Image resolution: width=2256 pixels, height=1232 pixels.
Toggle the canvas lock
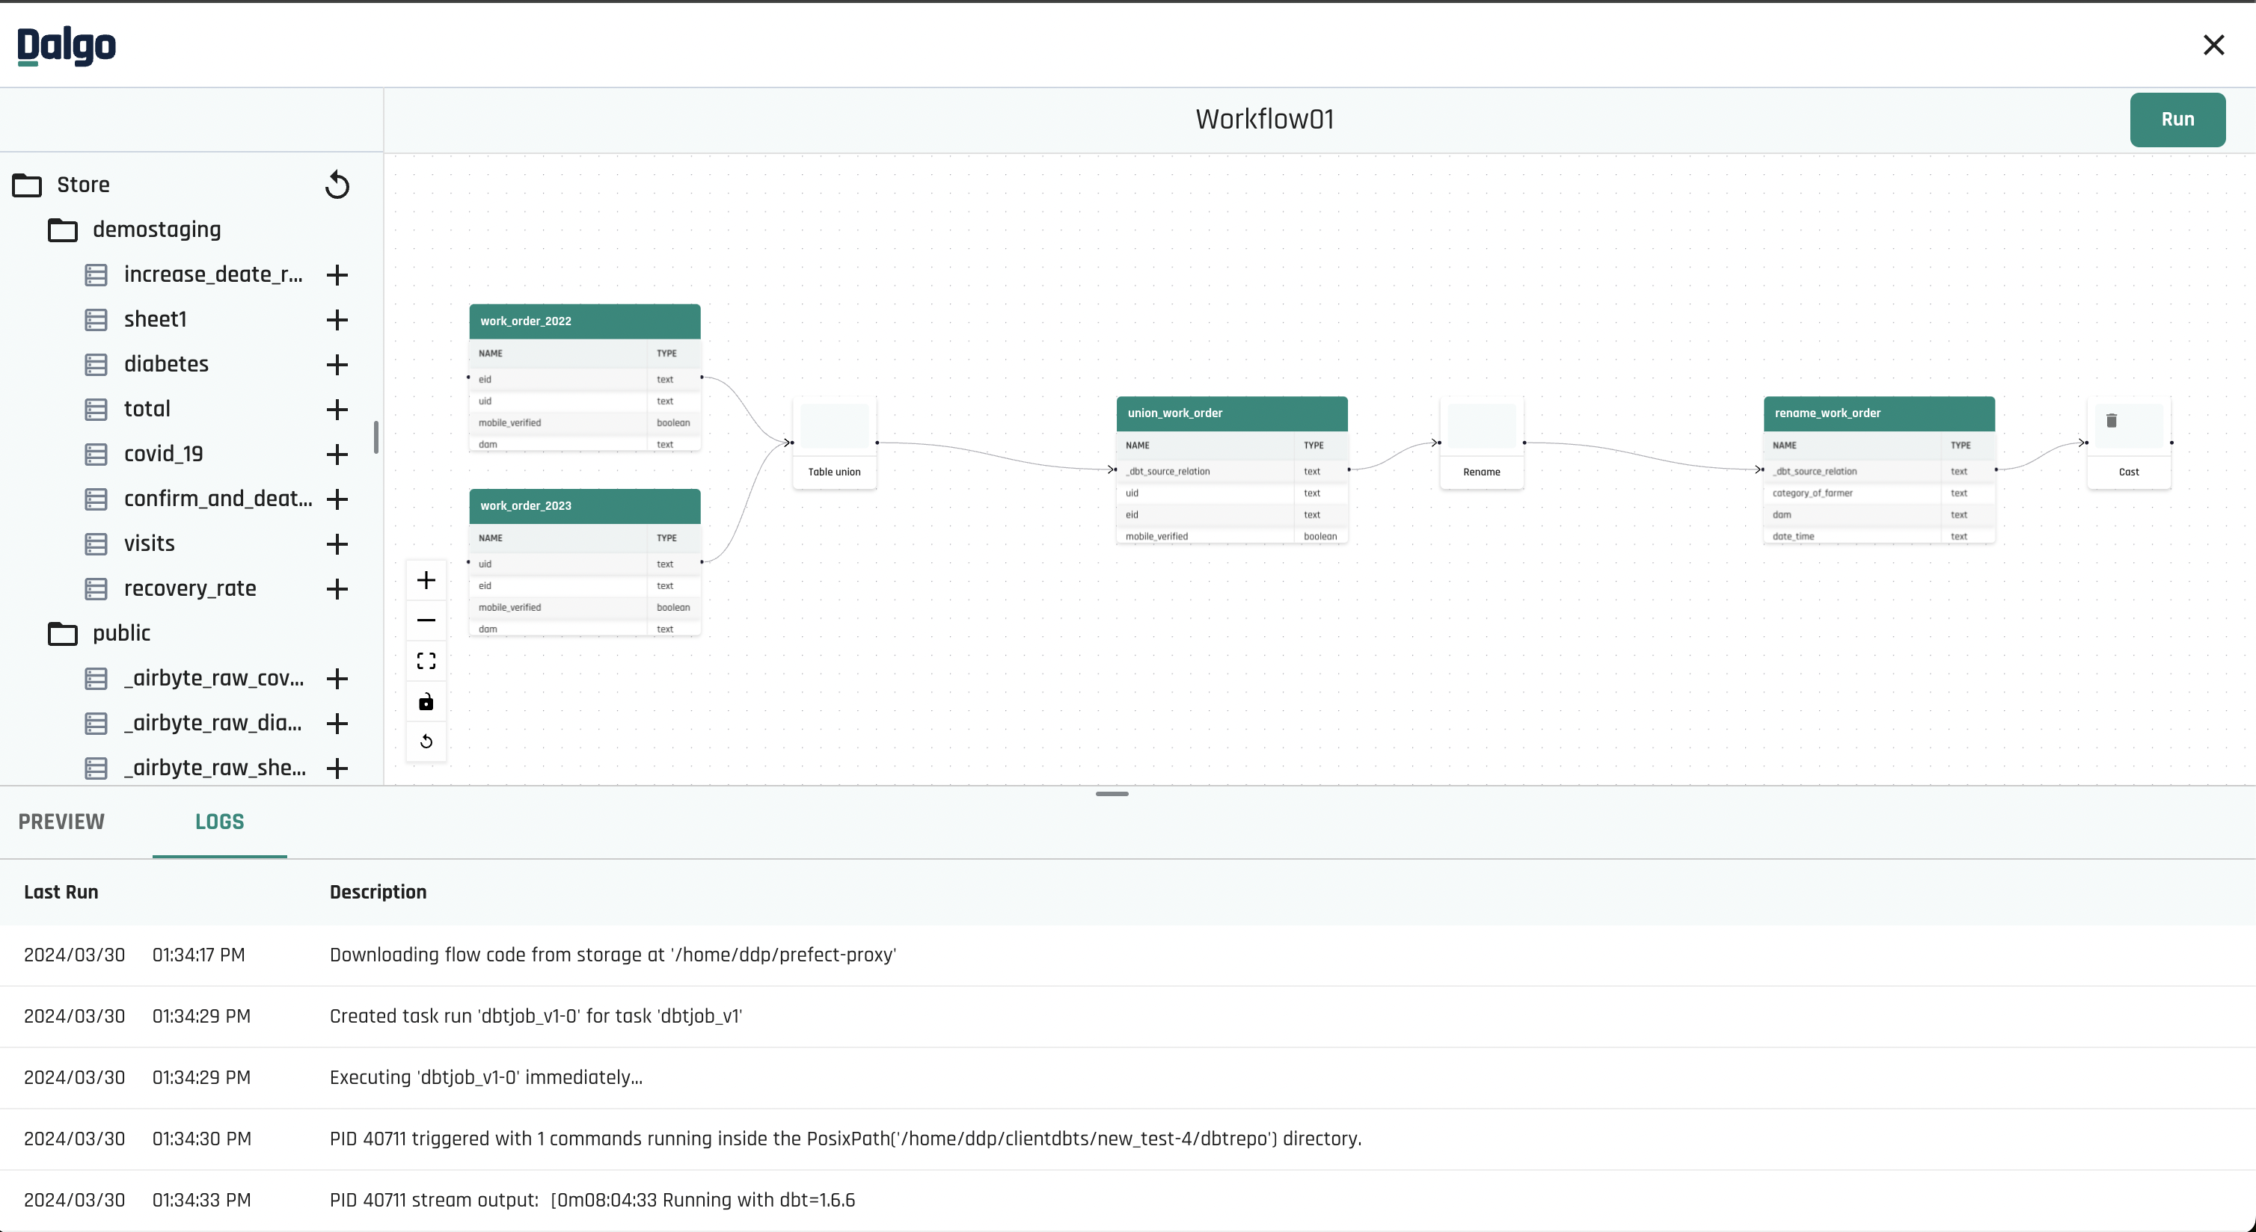pyautogui.click(x=426, y=701)
